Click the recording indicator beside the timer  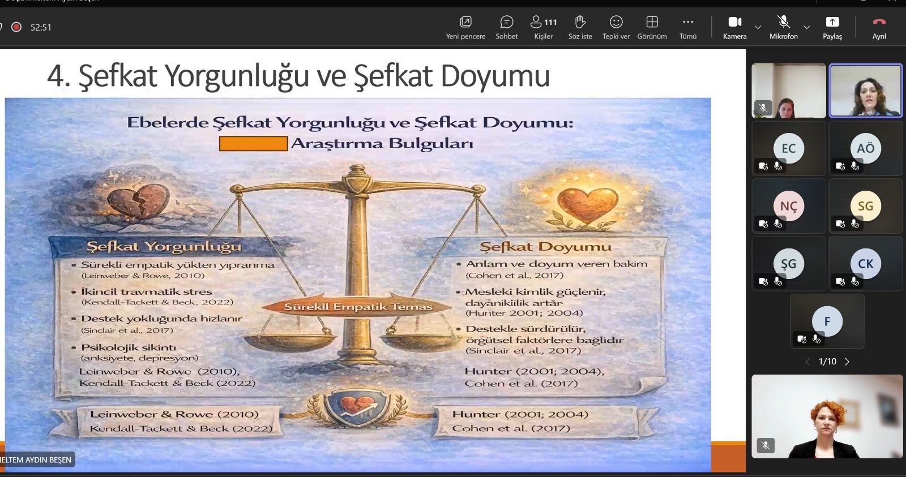(x=16, y=27)
